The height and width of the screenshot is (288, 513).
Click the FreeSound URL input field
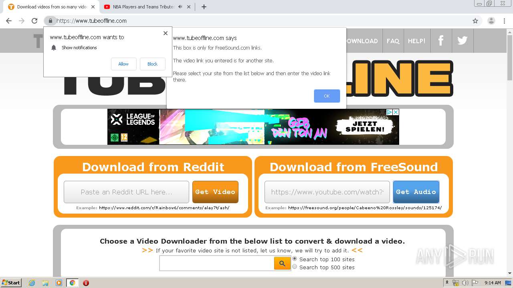coord(327,192)
